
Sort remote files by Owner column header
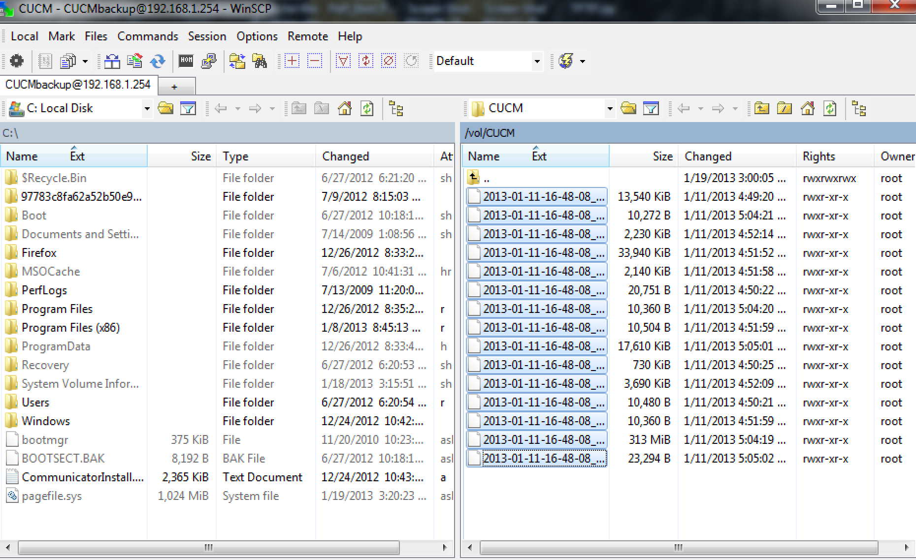[895, 156]
